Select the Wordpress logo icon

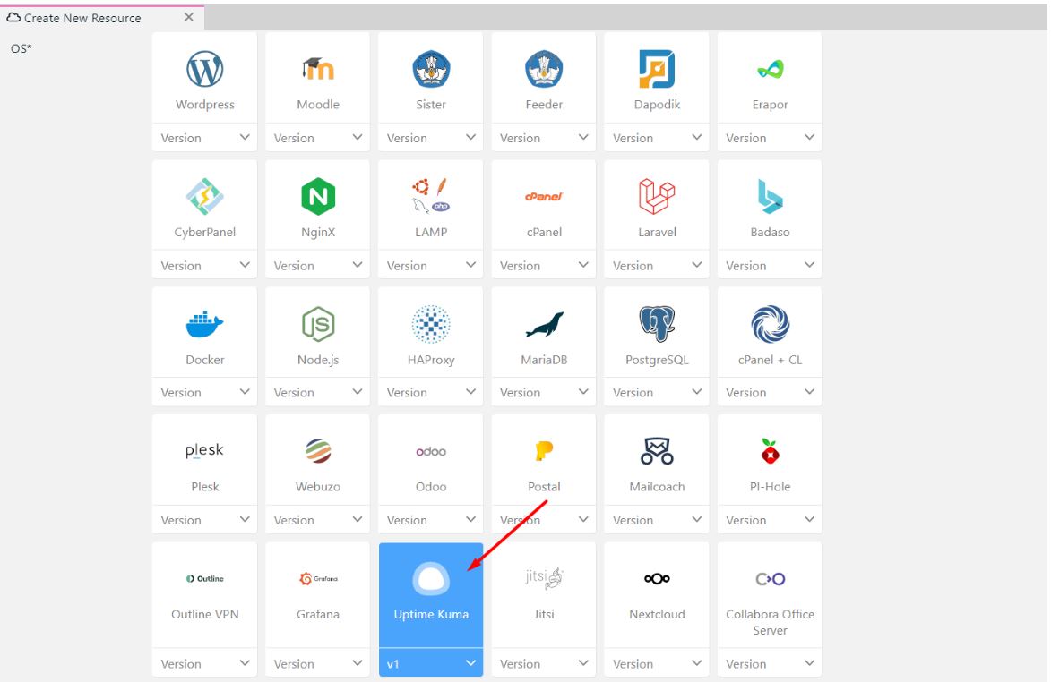[204, 69]
